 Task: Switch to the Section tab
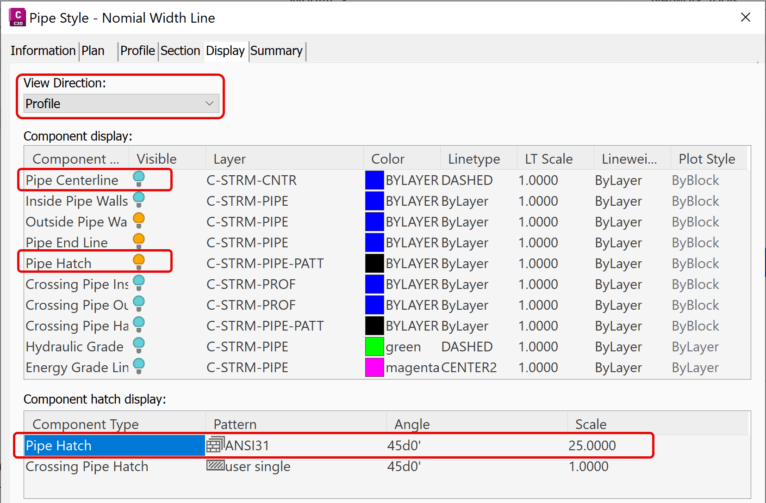[180, 50]
